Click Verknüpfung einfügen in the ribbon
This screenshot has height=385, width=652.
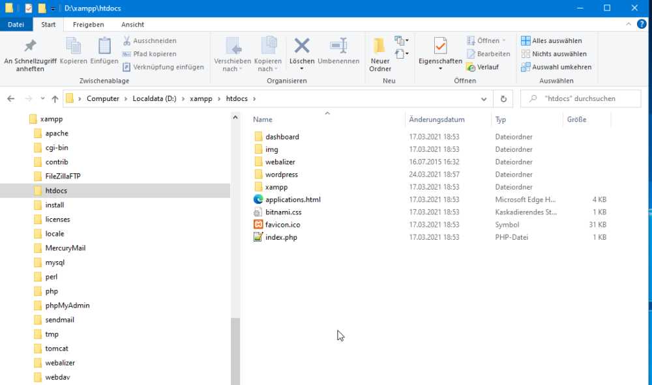tap(164, 67)
